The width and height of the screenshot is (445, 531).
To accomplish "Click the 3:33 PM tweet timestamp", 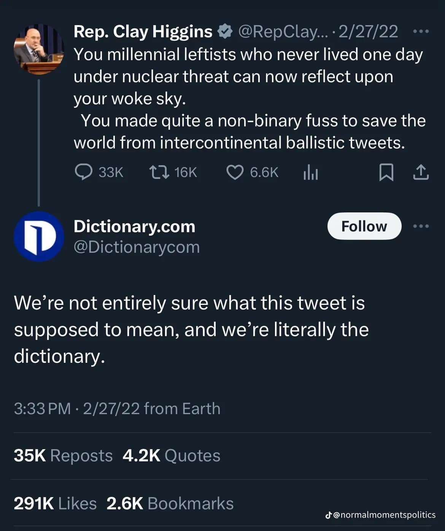I will point(42,408).
